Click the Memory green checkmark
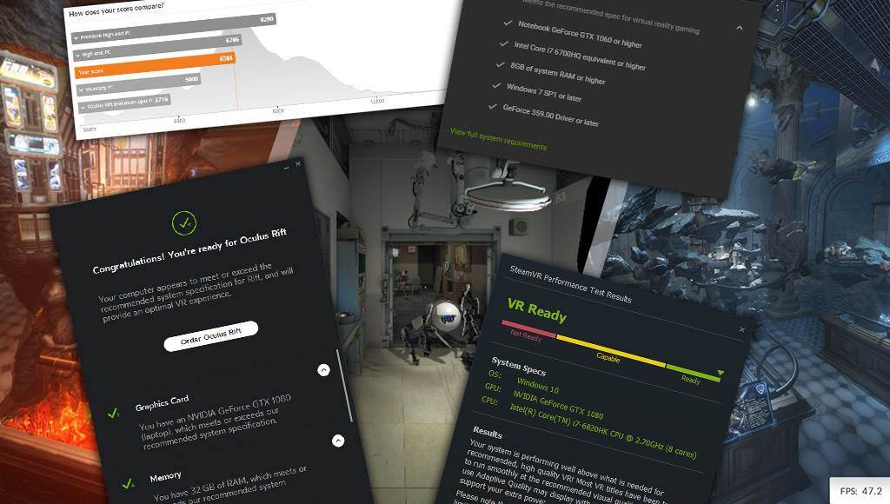 tap(129, 483)
